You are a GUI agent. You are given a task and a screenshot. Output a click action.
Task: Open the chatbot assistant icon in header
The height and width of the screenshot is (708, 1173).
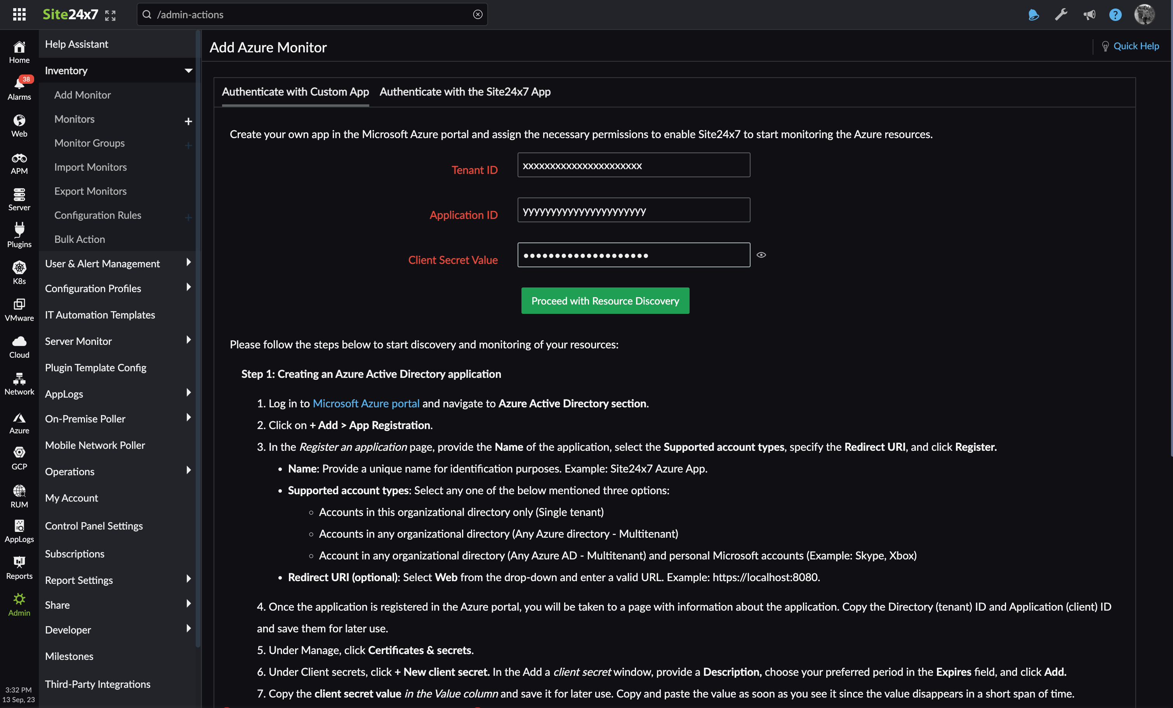1034,15
